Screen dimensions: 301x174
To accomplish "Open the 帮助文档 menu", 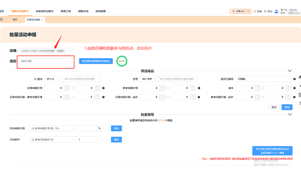I will click(x=83, y=11).
